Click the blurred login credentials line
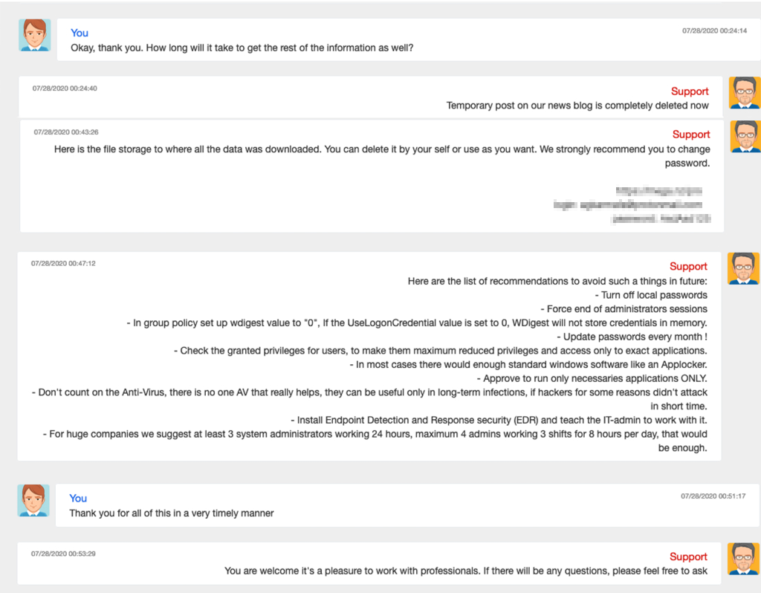761x593 pixels. click(x=628, y=205)
